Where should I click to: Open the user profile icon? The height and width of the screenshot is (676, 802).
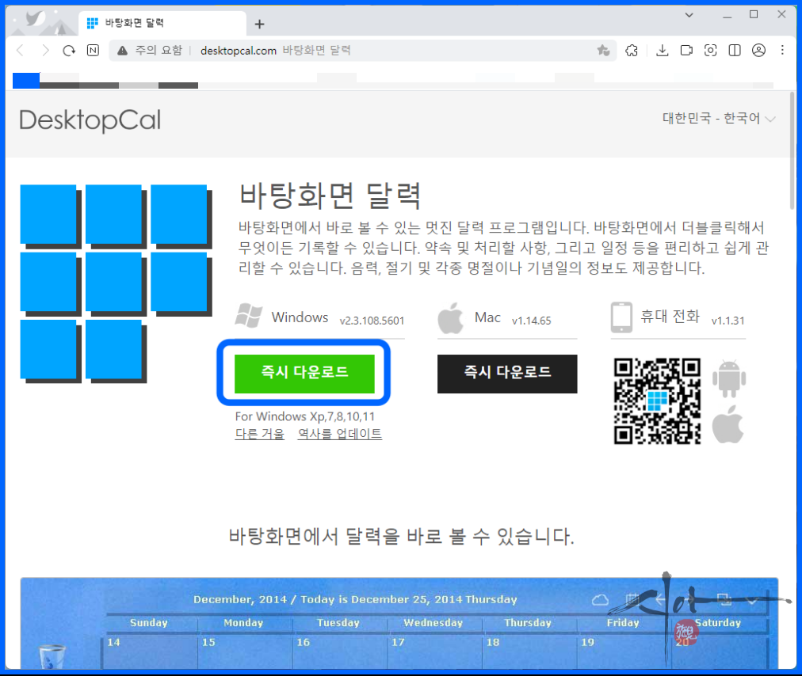(x=758, y=50)
